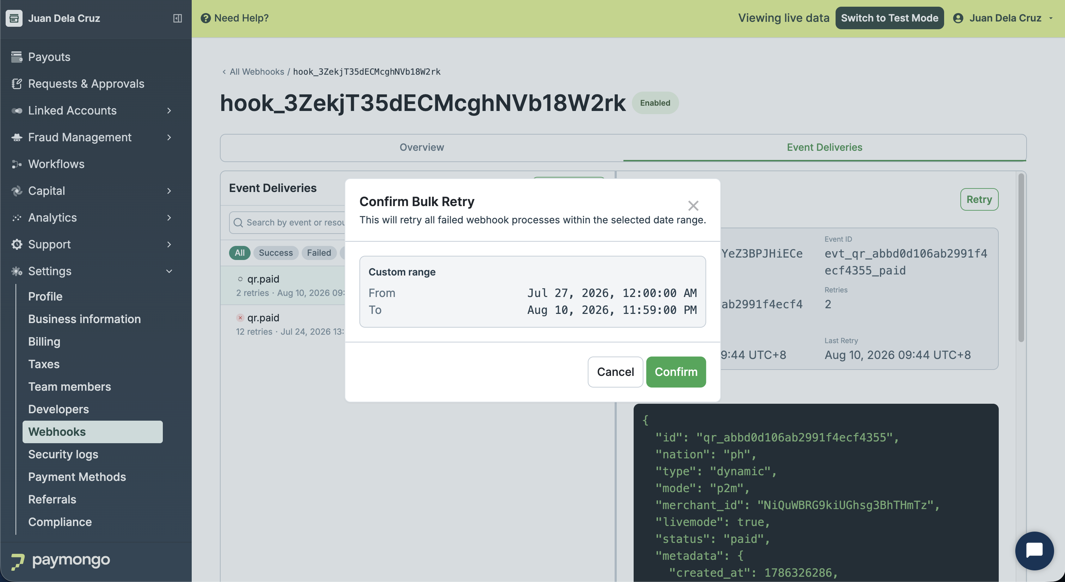Click the Retries count value 2
The height and width of the screenshot is (582, 1065).
click(828, 304)
